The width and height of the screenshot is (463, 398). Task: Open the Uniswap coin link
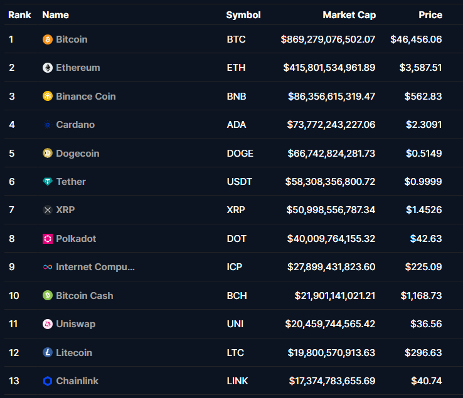click(x=75, y=324)
